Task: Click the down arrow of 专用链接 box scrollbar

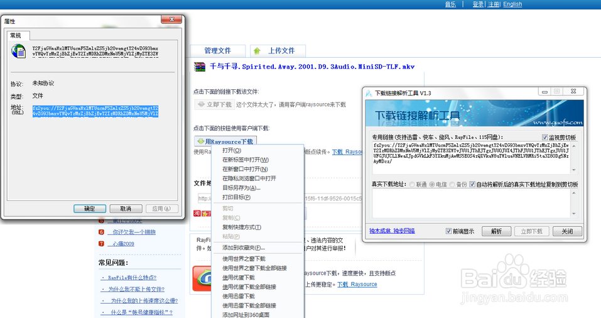Action: click(x=574, y=170)
